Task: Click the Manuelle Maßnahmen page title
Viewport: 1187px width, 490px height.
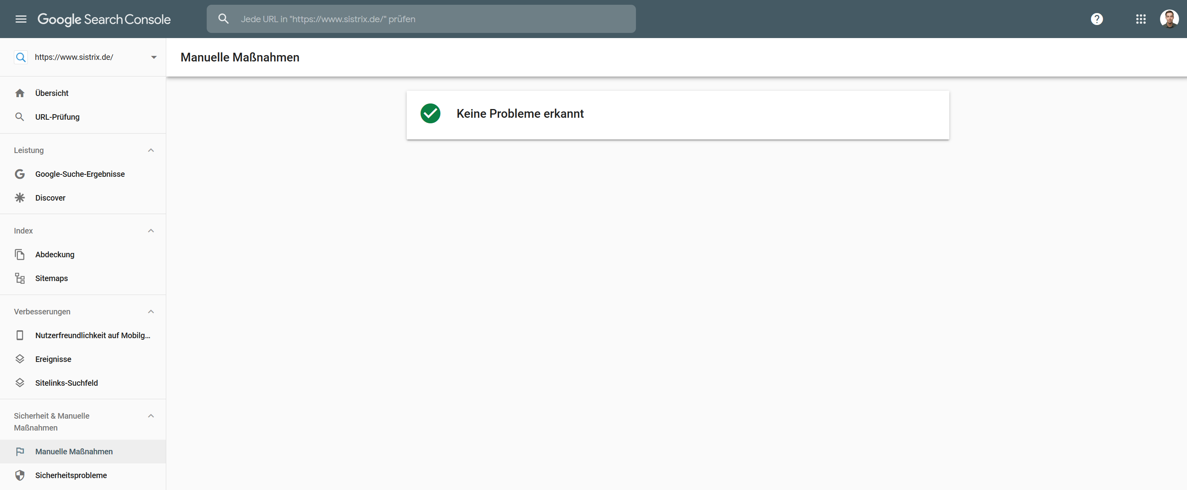Action: coord(240,57)
